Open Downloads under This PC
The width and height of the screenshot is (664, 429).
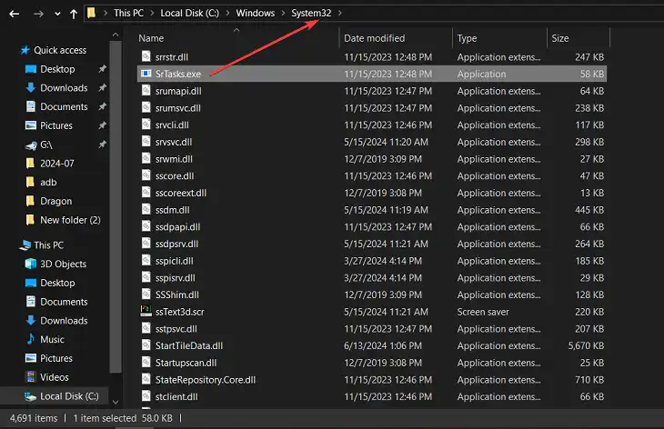(64, 321)
